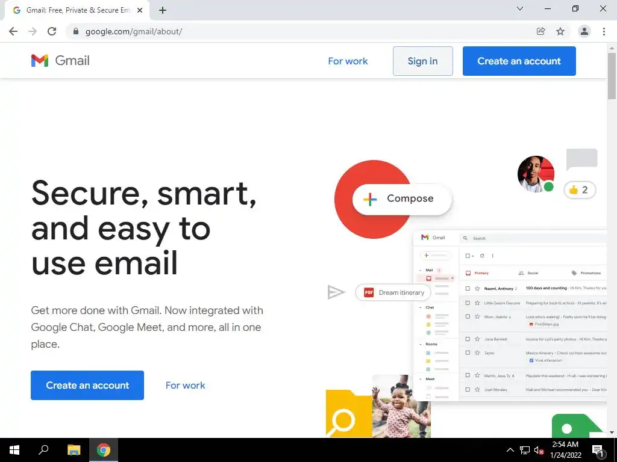Click the Gmail logo in the header

60,61
